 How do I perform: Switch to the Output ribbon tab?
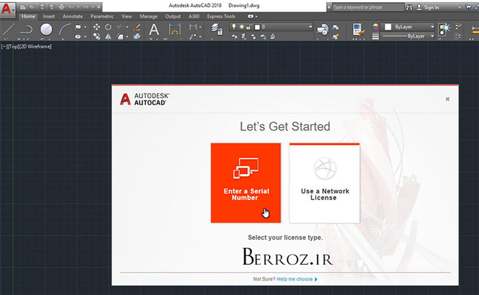coord(173,16)
